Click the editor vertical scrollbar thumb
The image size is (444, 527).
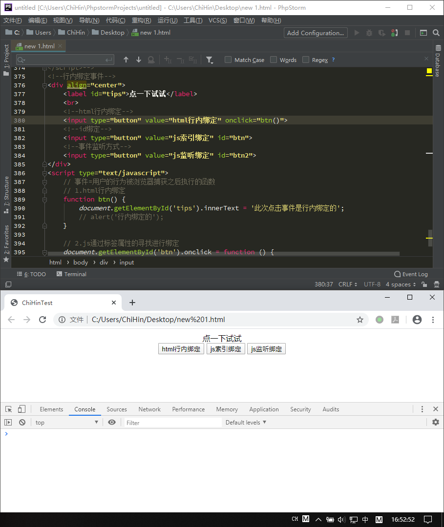pos(430,238)
